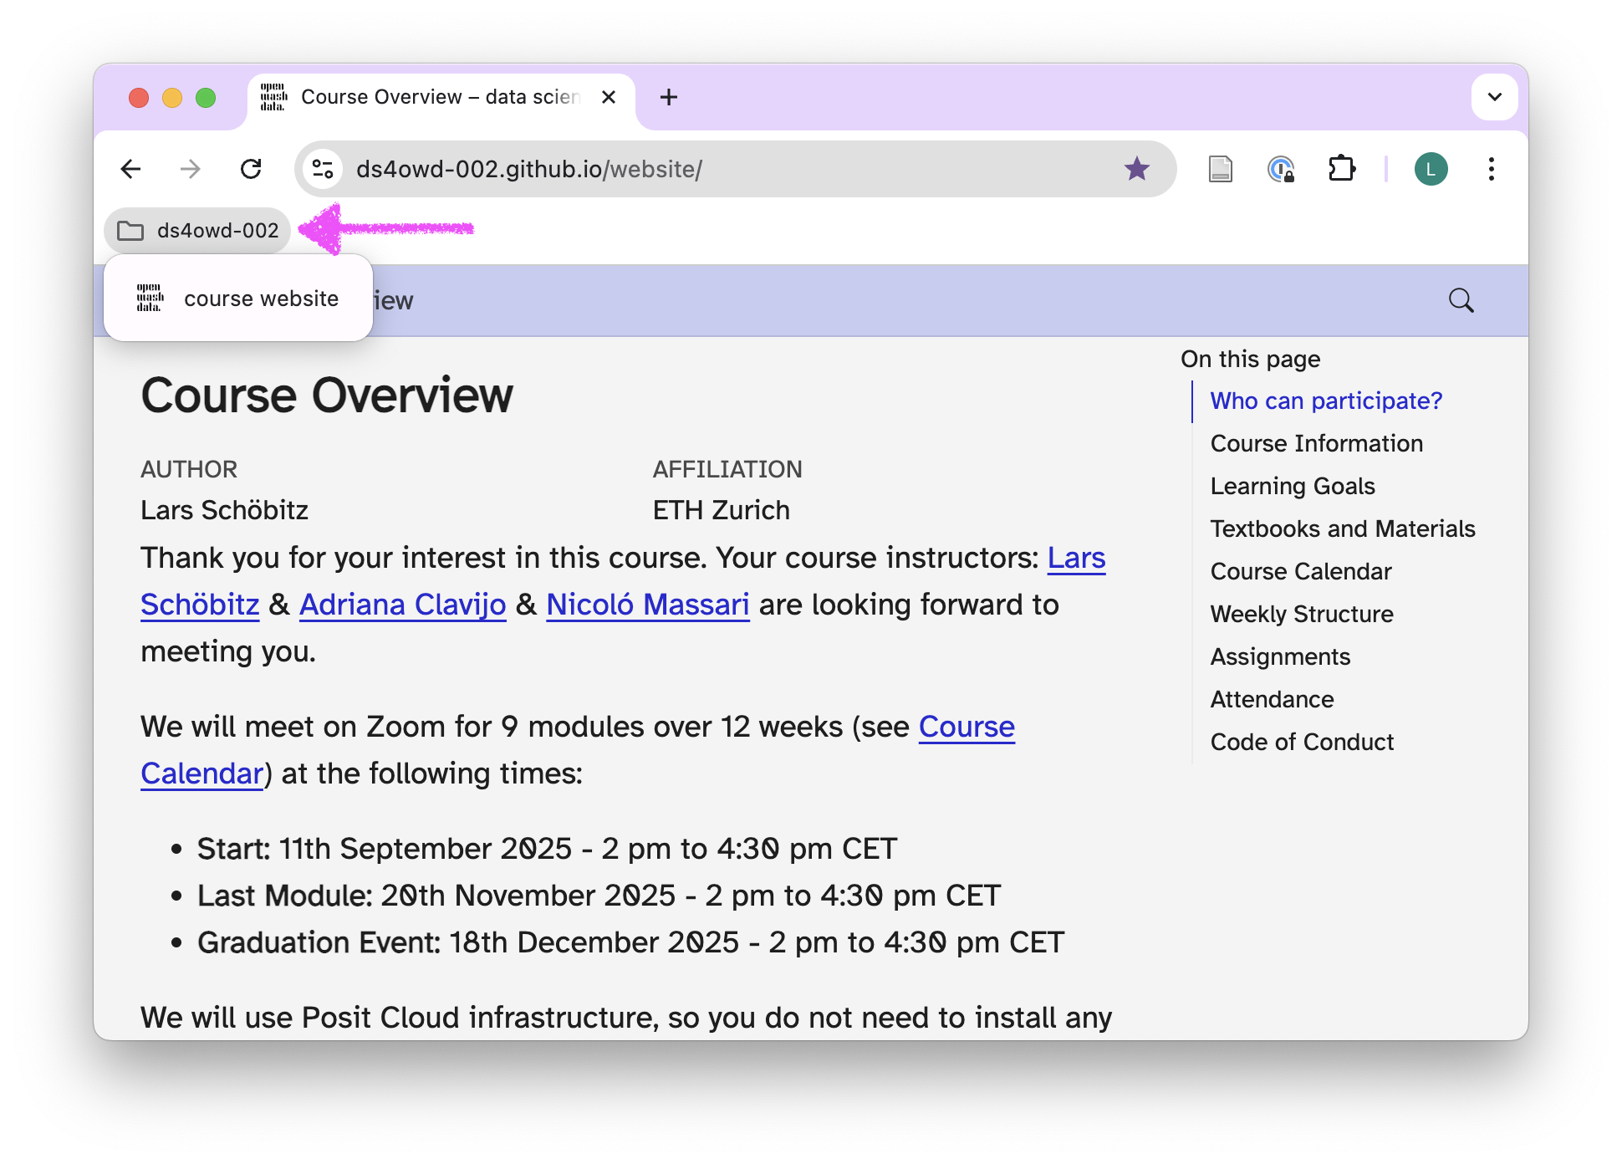The width and height of the screenshot is (1622, 1164).
Task: Open the reading document icon in toolbar
Action: click(x=1221, y=170)
